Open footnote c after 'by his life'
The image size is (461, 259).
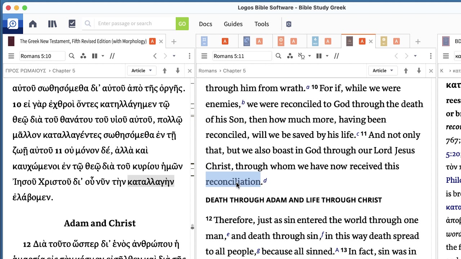tap(358, 133)
